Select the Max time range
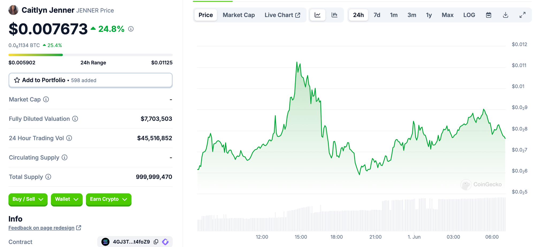 [x=448, y=15]
